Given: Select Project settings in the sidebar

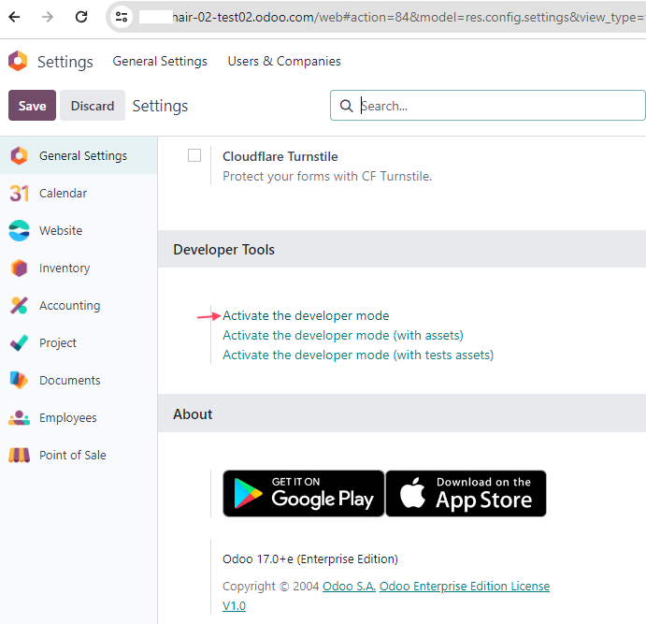Looking at the screenshot, I should pos(79,343).
